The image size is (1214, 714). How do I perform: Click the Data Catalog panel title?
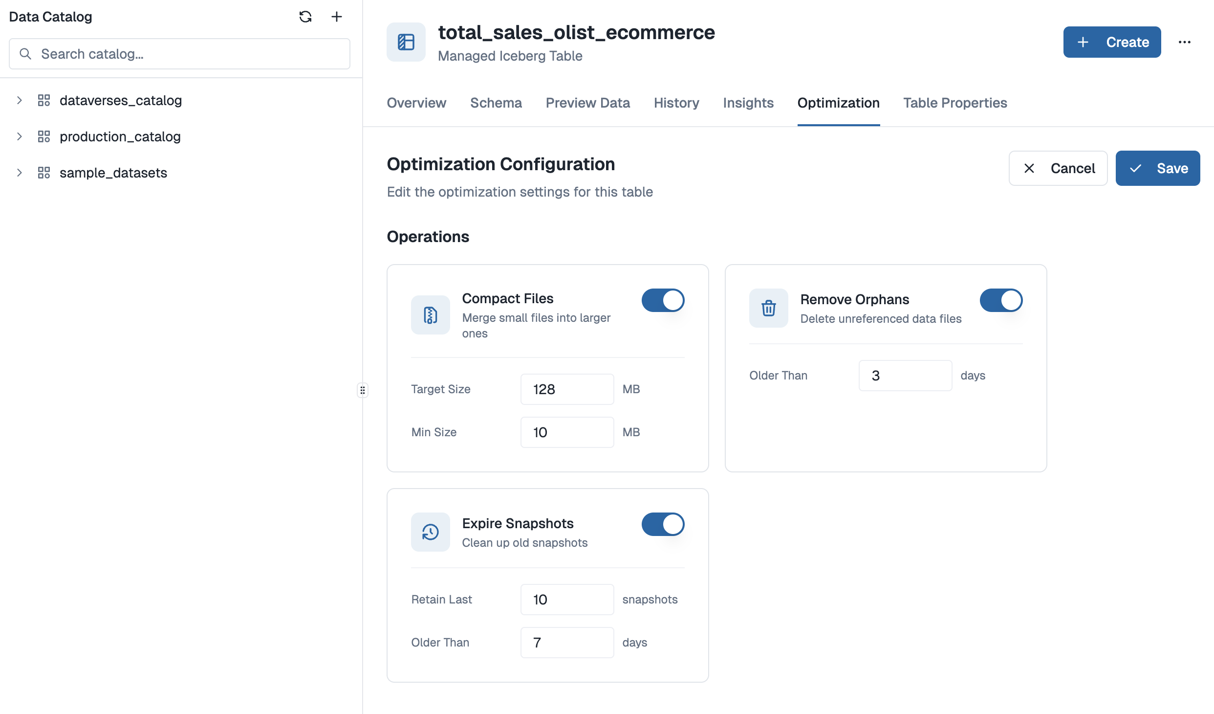click(51, 17)
